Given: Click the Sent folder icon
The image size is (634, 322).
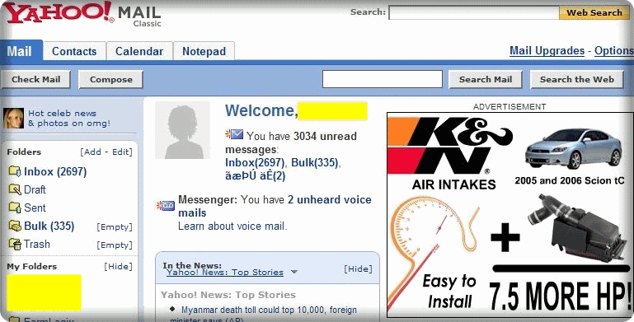Looking at the screenshot, I should (x=15, y=208).
